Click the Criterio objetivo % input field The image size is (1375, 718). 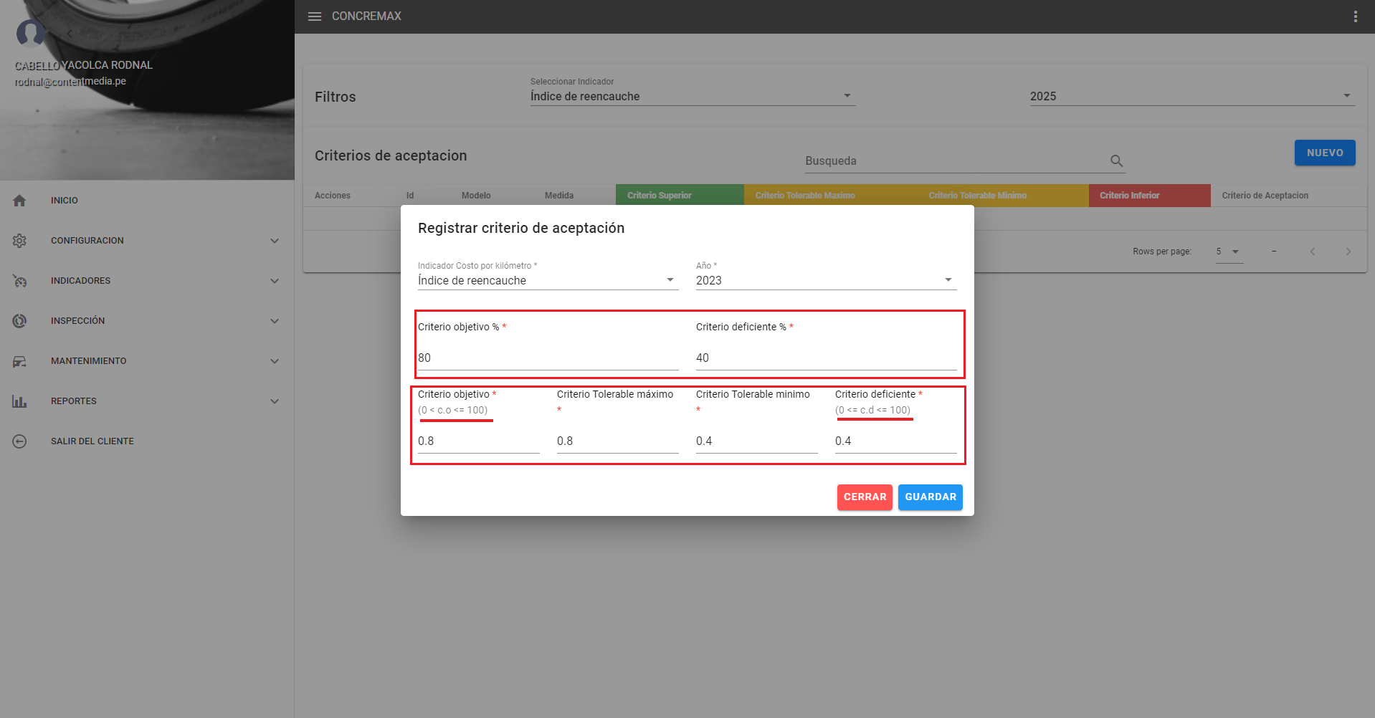pos(547,358)
